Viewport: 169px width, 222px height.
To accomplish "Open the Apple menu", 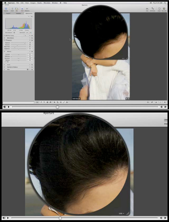I will point(5,3).
